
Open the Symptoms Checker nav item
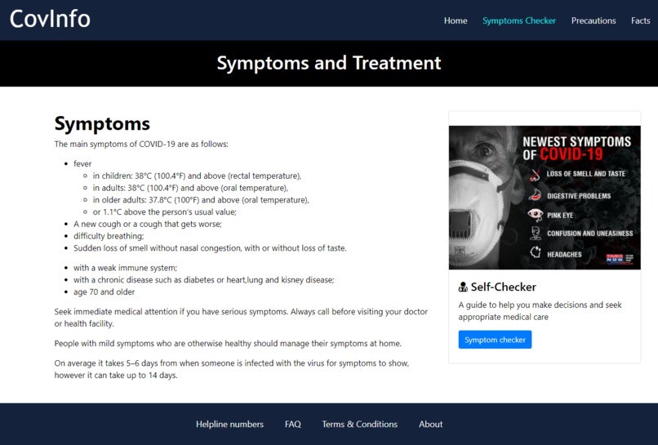[x=518, y=20]
